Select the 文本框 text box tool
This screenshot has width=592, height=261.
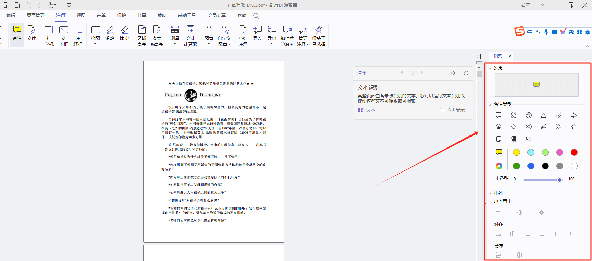tap(63, 36)
